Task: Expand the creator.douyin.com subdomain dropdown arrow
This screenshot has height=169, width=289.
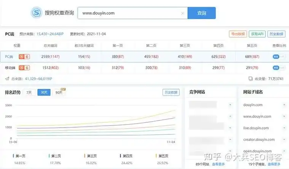Action: [x=284, y=140]
